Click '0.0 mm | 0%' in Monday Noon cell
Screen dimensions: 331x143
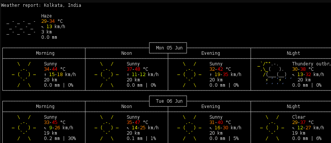tap(141, 85)
